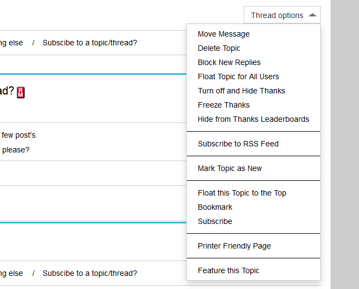Float this Topic to the Top

click(x=242, y=193)
